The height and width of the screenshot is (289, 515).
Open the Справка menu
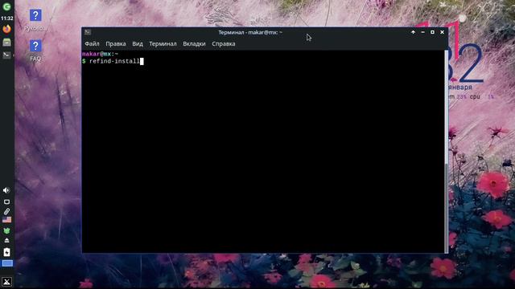(x=224, y=43)
